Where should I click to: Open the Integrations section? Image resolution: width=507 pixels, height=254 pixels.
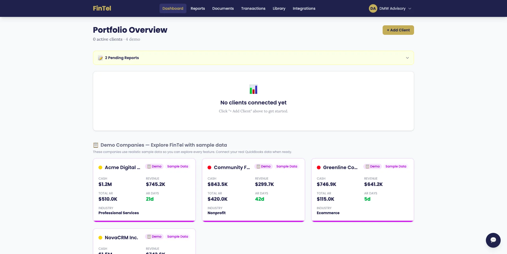point(304,8)
